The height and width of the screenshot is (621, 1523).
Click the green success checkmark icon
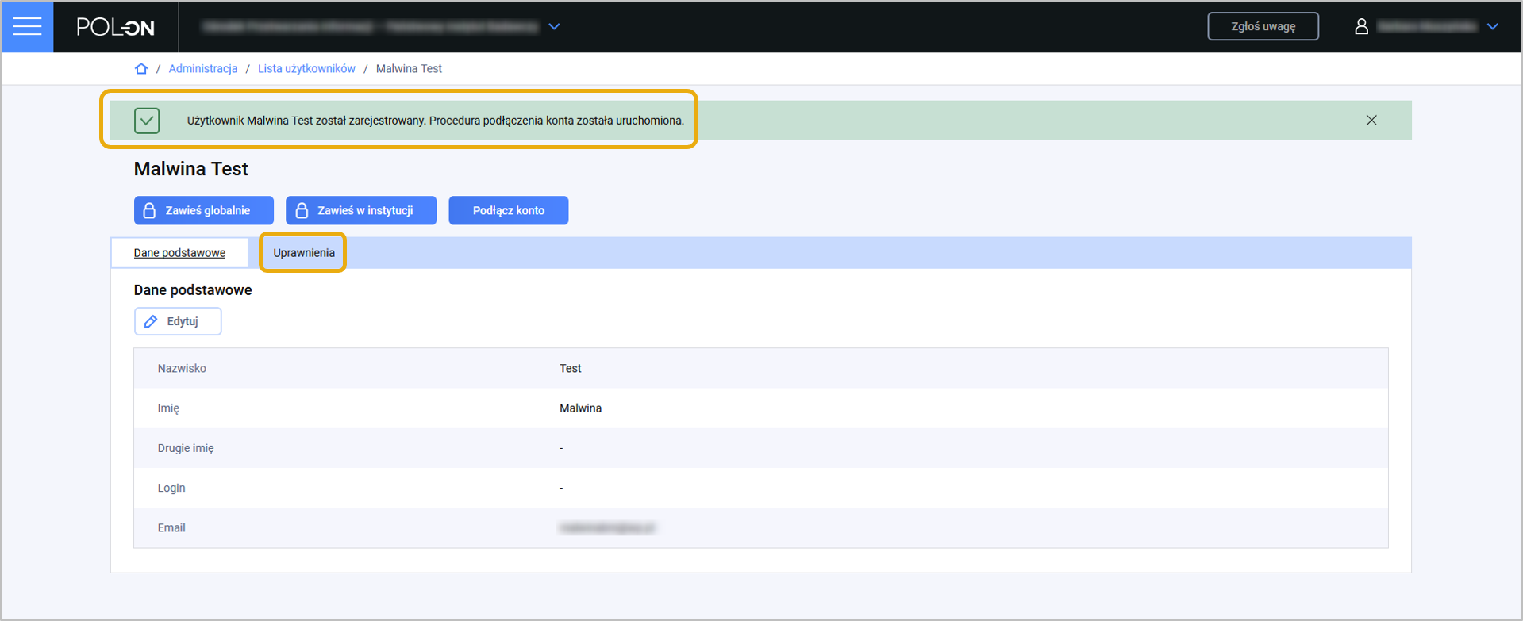[147, 121]
